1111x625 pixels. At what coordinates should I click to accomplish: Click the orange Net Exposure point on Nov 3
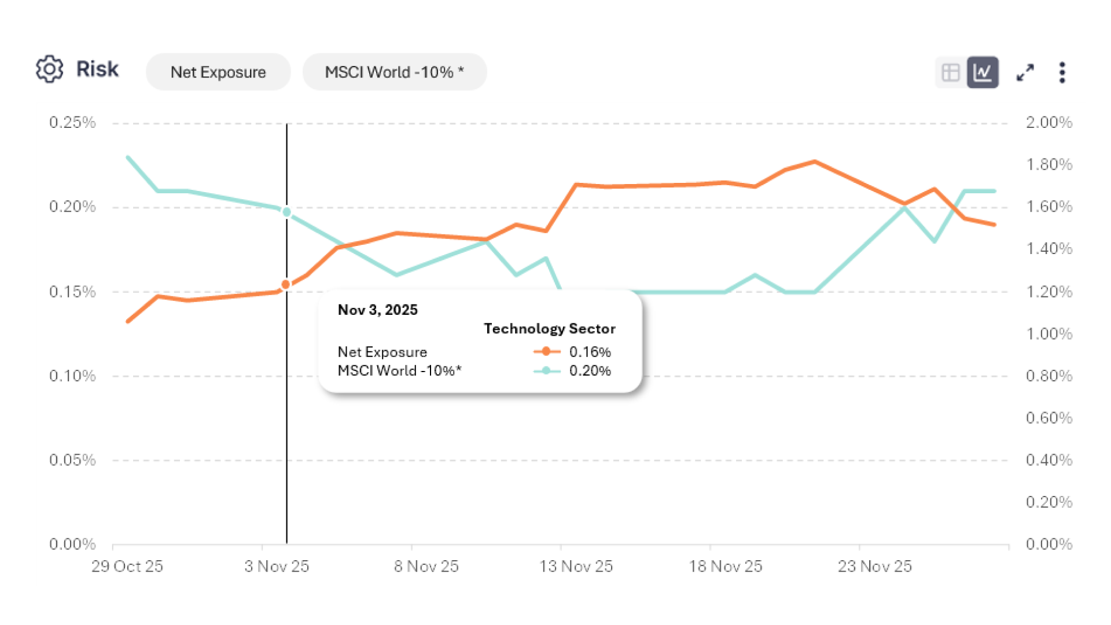[286, 285]
